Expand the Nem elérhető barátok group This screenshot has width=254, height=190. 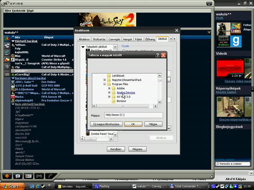(13, 104)
